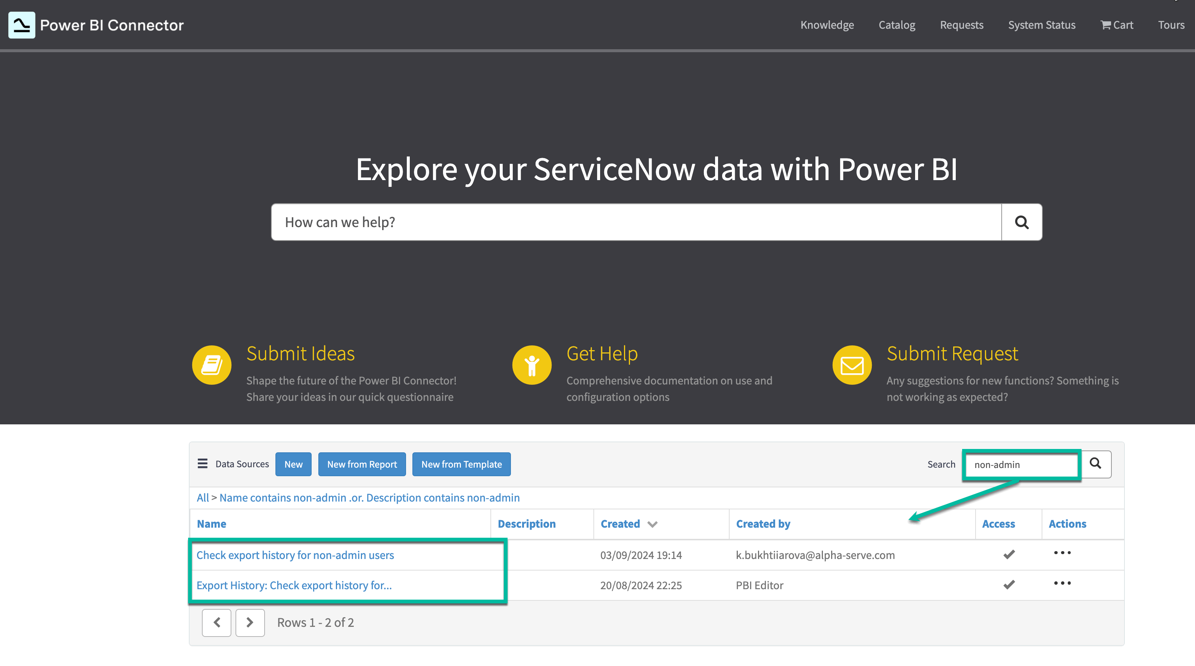Image resolution: width=1195 pixels, height=666 pixels.
Task: Open Check export history for non-admin users
Action: [x=295, y=555]
